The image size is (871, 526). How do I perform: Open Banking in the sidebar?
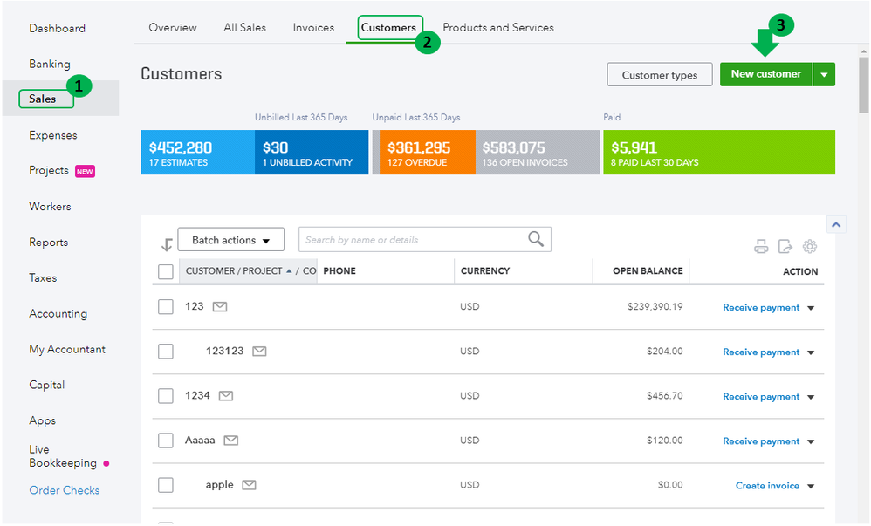tap(50, 64)
